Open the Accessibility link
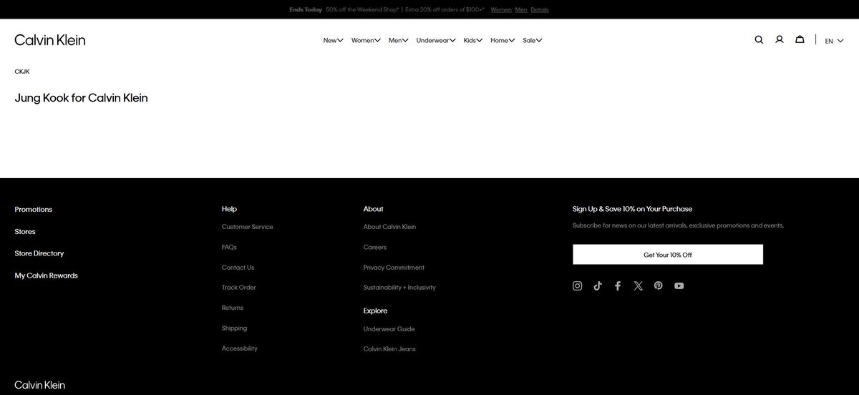 (240, 348)
